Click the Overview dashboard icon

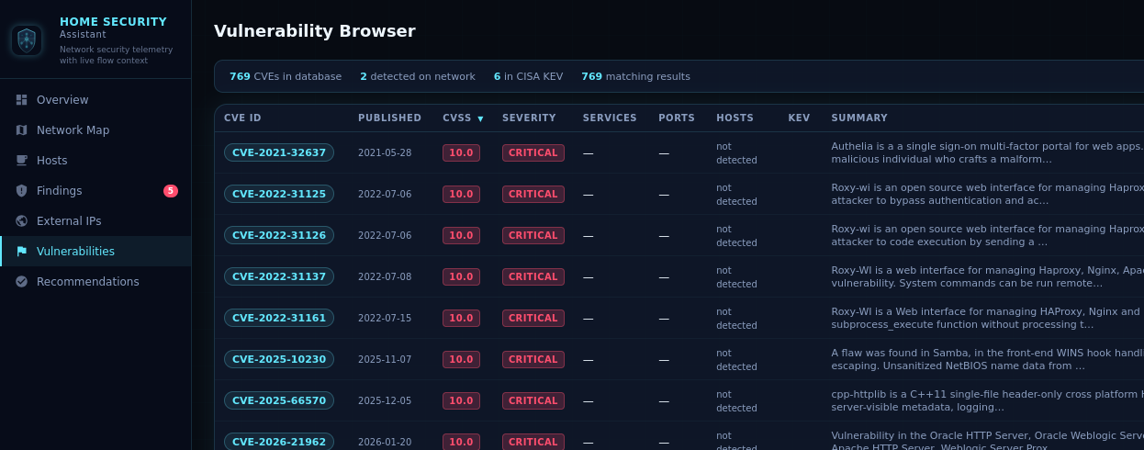tap(22, 100)
